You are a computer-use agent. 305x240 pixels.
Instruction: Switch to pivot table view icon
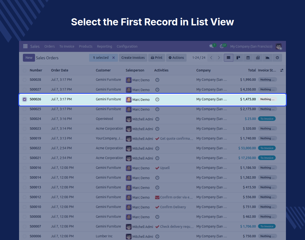point(258,58)
